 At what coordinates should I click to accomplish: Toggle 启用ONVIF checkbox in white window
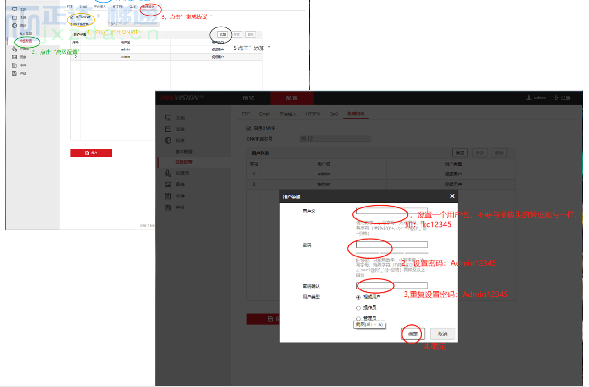tap(72, 17)
